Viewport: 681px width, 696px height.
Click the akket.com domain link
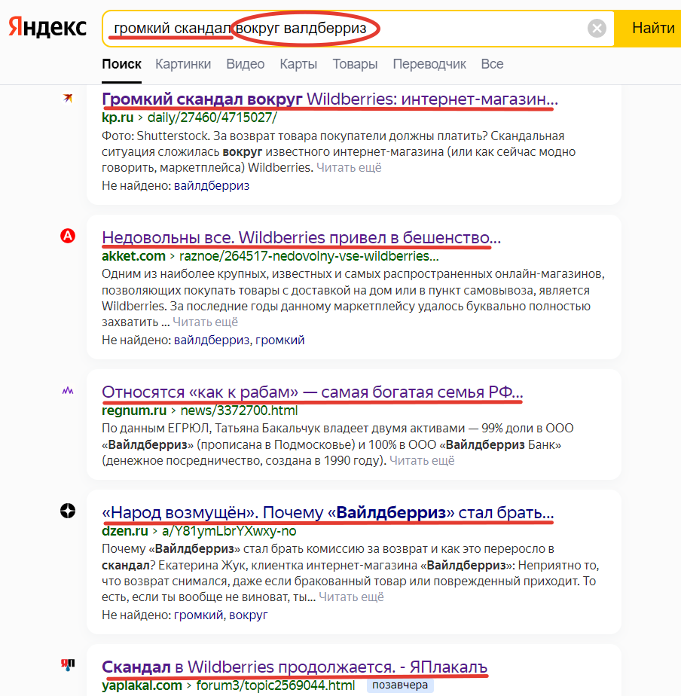tap(133, 256)
